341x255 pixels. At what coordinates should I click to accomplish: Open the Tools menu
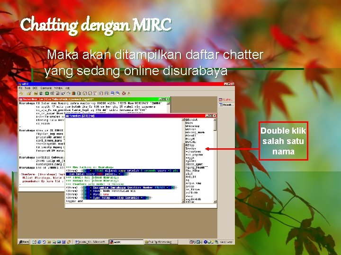click(x=27, y=88)
